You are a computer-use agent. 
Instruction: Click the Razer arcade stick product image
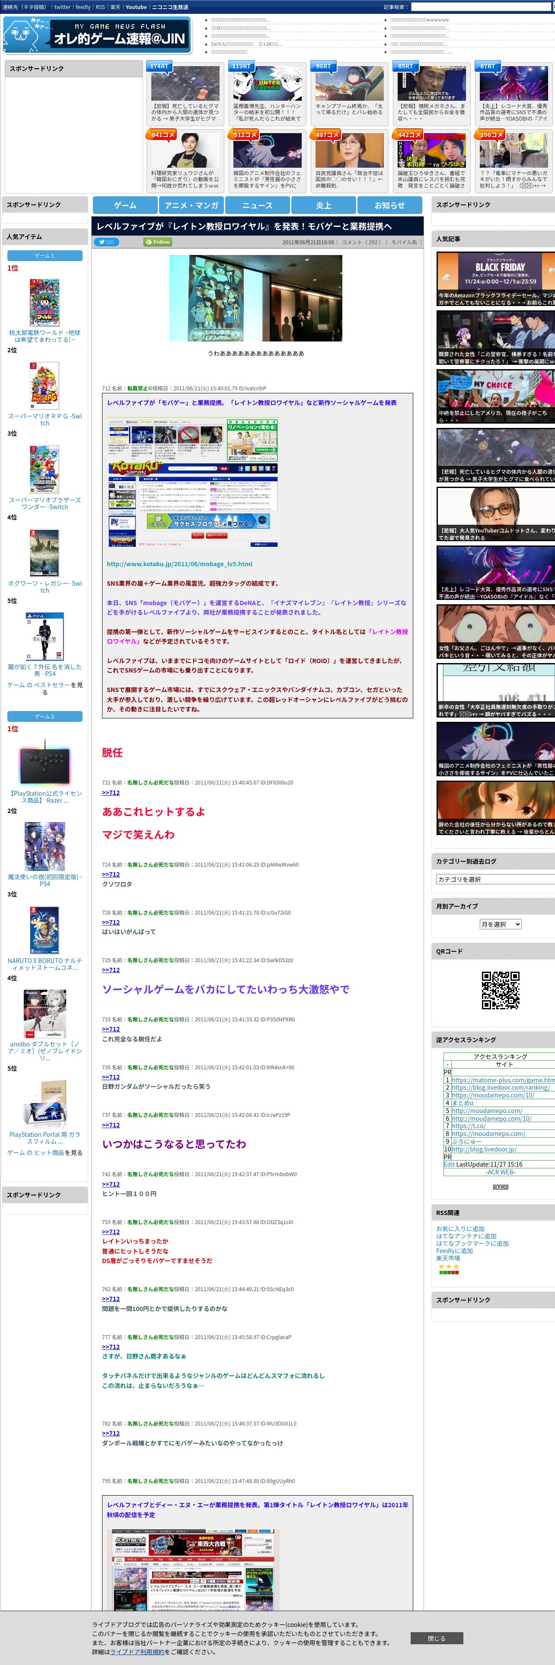pos(45,763)
